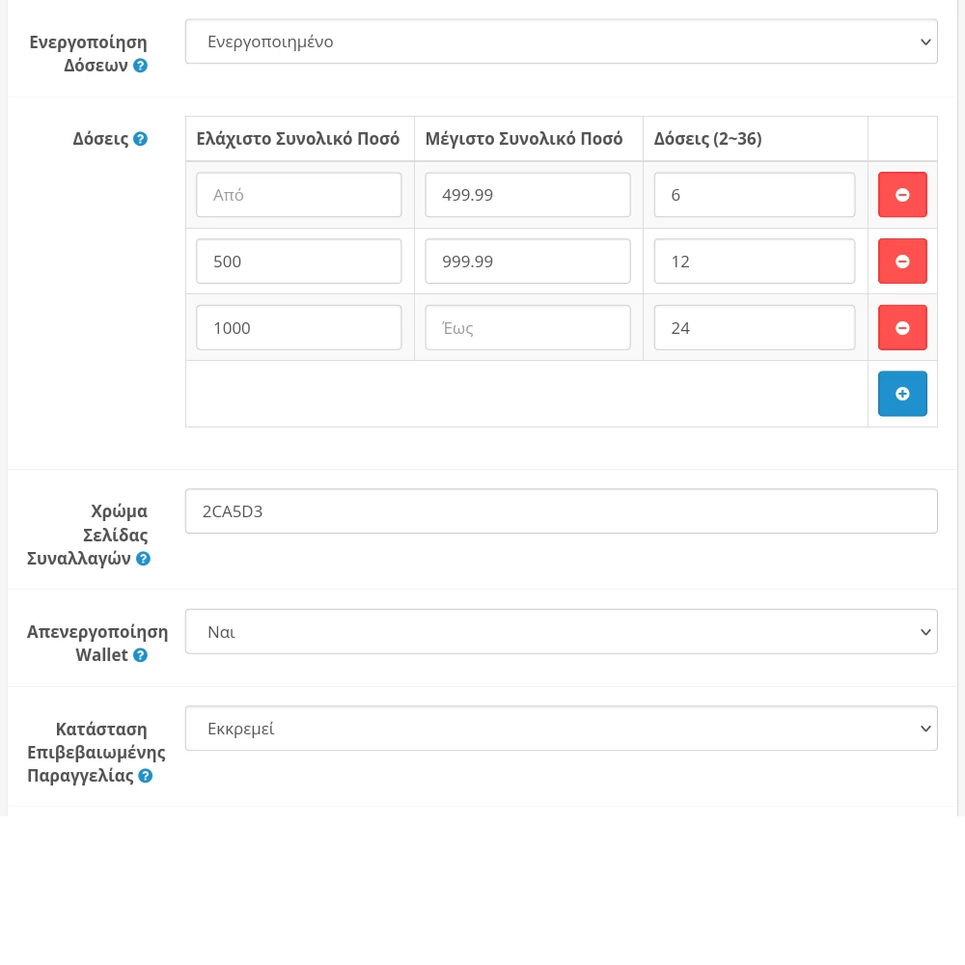This screenshot has height=965, width=965.
Task: Click help icon beside Απενεργοποίηση Wallet
Action: coord(140,655)
